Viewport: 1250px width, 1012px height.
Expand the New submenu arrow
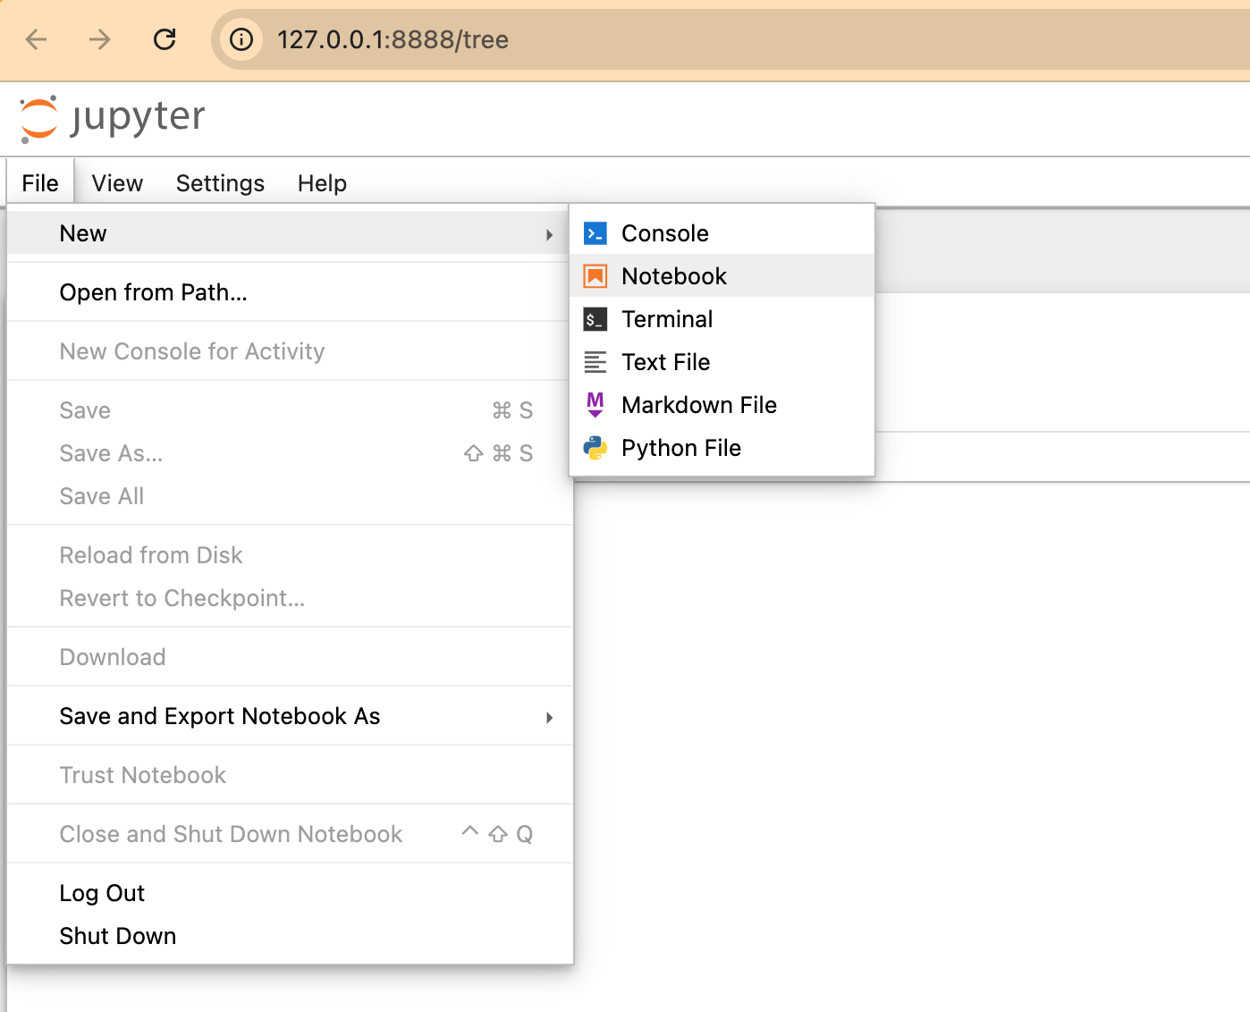pyautogui.click(x=549, y=234)
